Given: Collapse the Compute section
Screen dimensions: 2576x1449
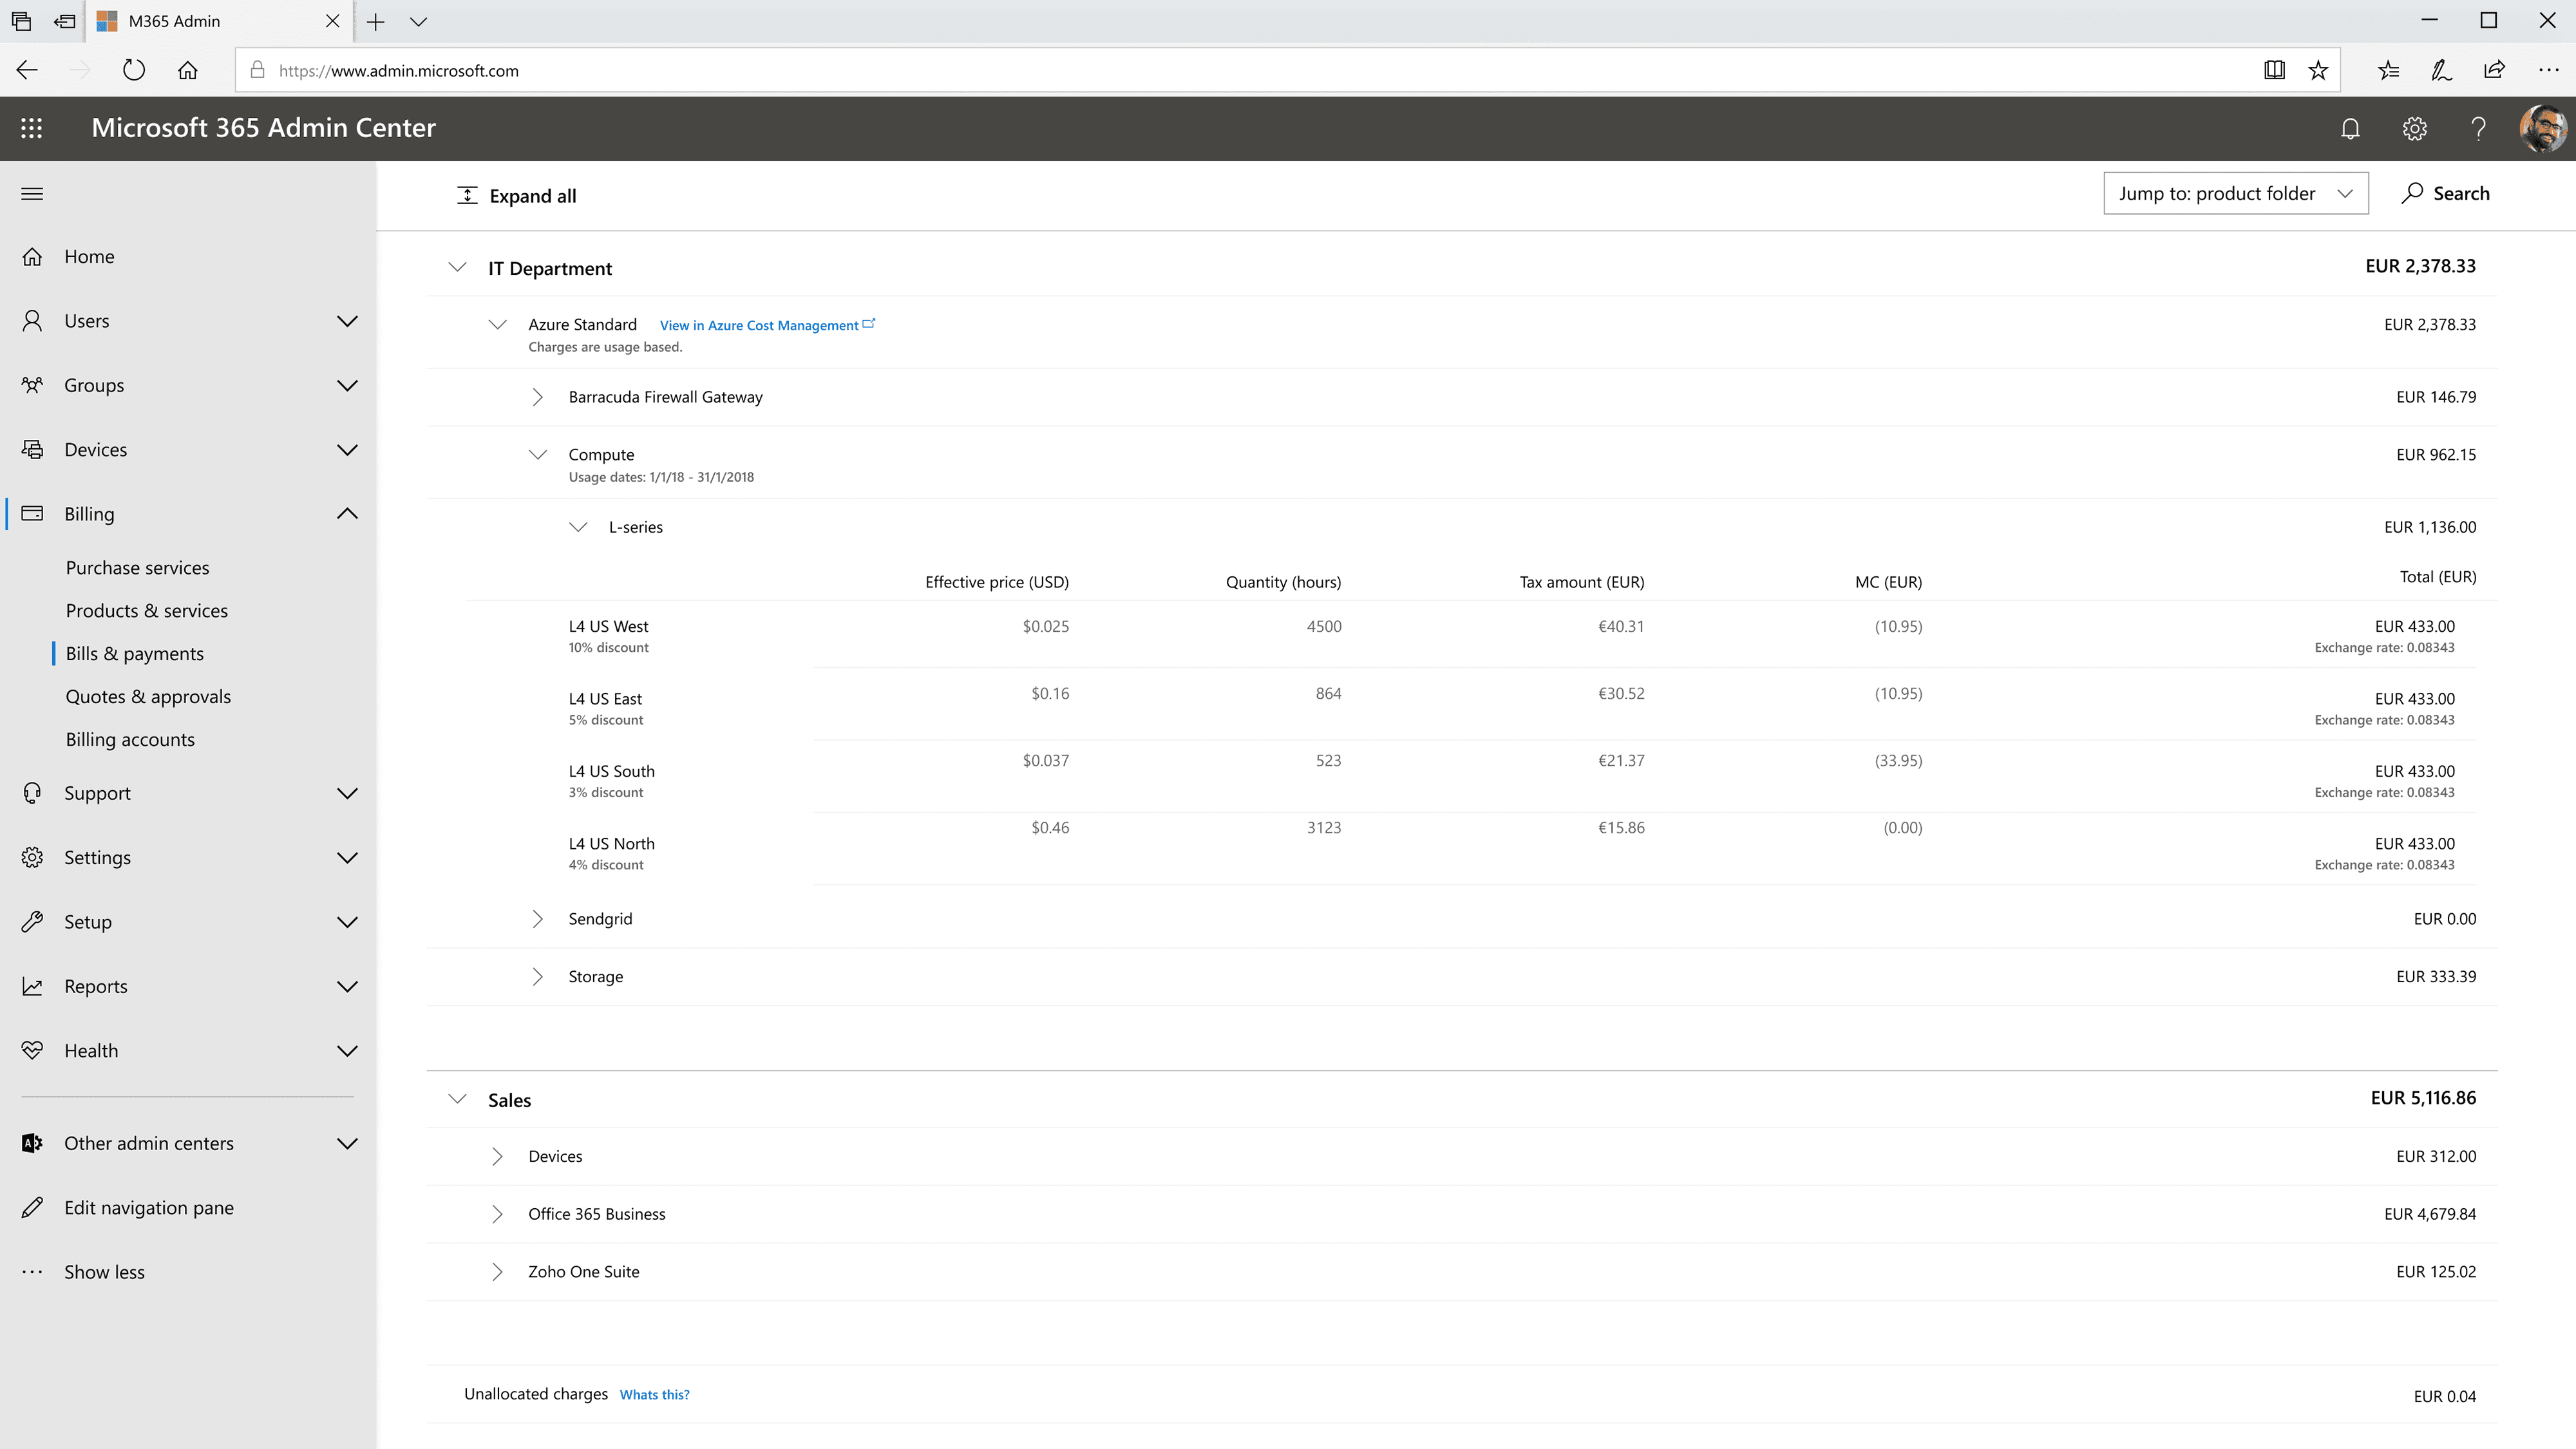Looking at the screenshot, I should (538, 455).
